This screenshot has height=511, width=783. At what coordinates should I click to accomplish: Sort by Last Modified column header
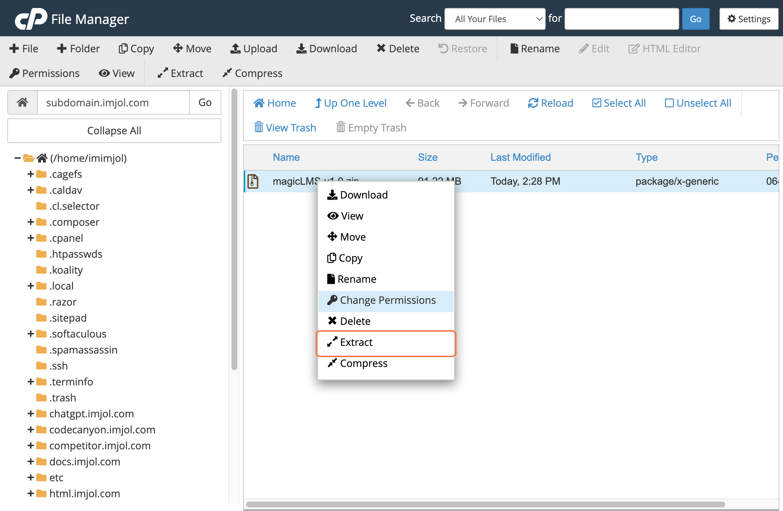tap(521, 157)
